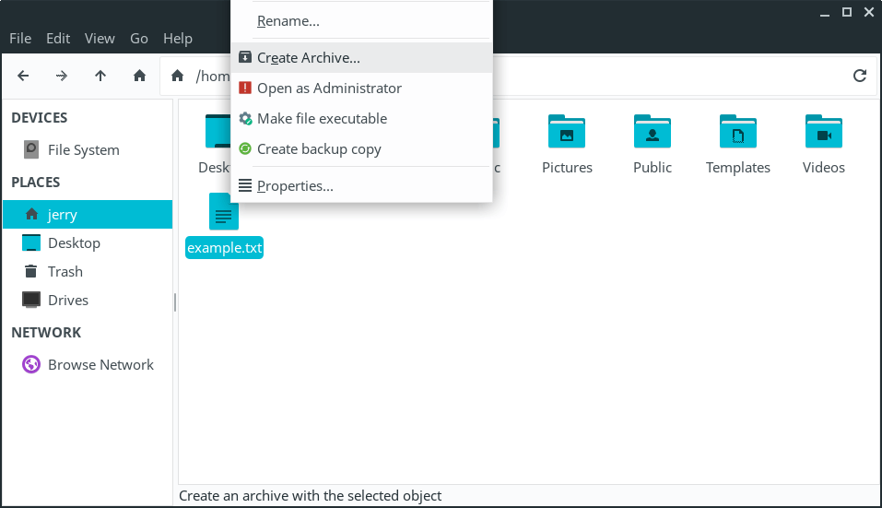Go up to parent folder

tap(100, 76)
